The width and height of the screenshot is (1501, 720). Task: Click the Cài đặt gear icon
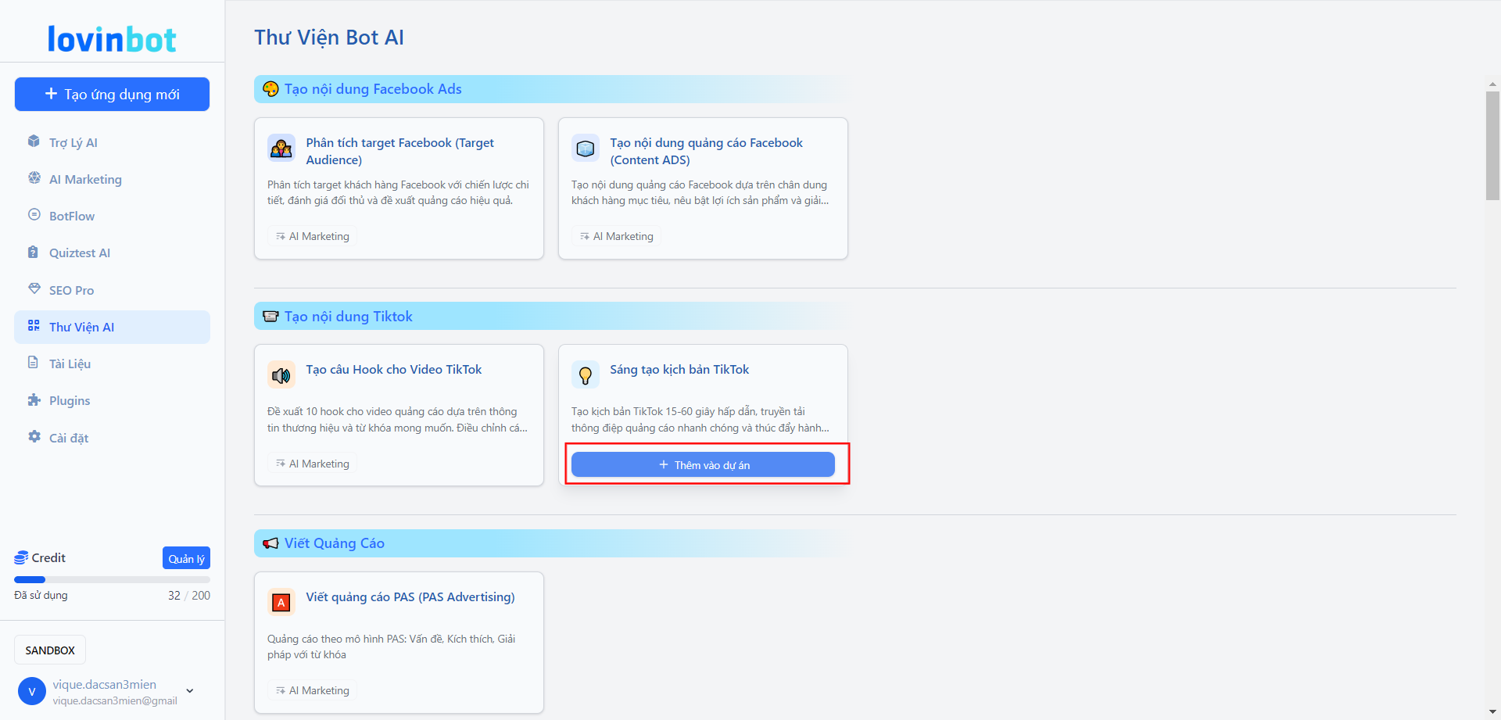point(34,437)
